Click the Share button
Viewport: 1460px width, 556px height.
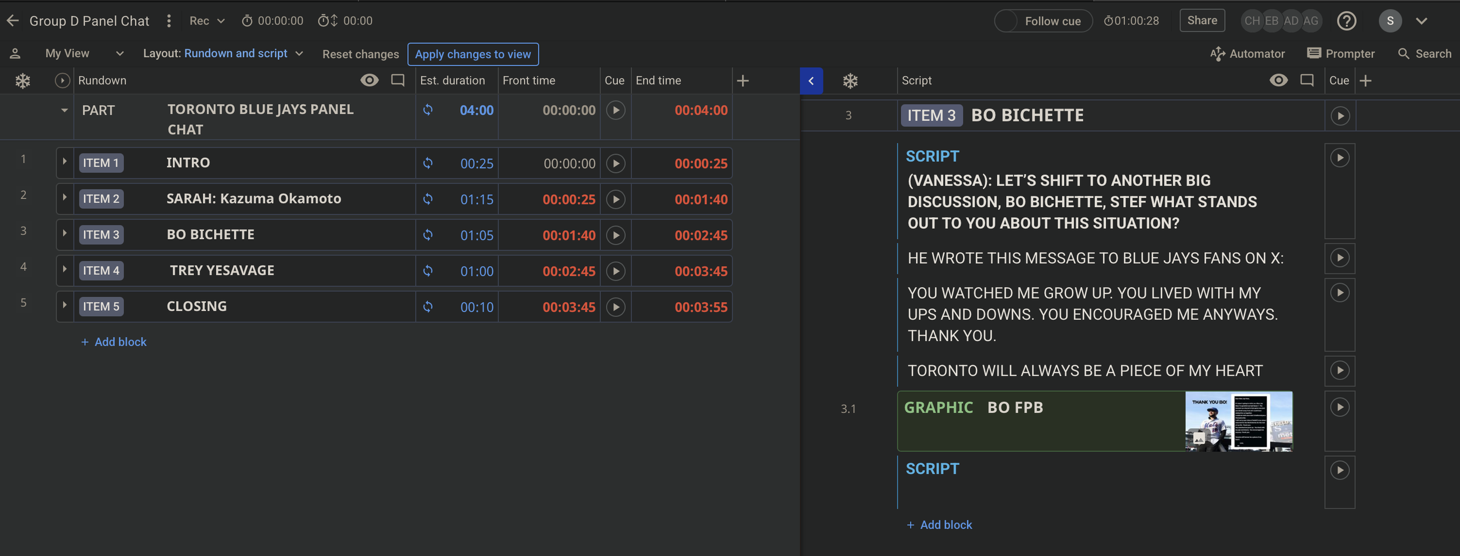pyautogui.click(x=1202, y=20)
